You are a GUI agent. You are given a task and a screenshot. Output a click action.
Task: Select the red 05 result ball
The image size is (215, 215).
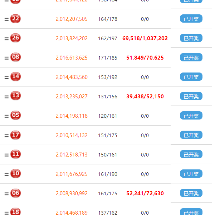pyautogui.click(x=15, y=116)
